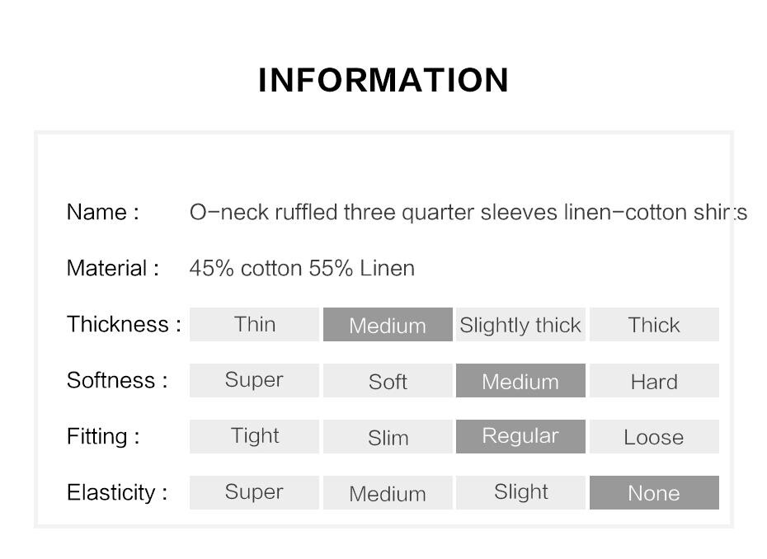
Task: Select Medium softness option
Action: [520, 380]
